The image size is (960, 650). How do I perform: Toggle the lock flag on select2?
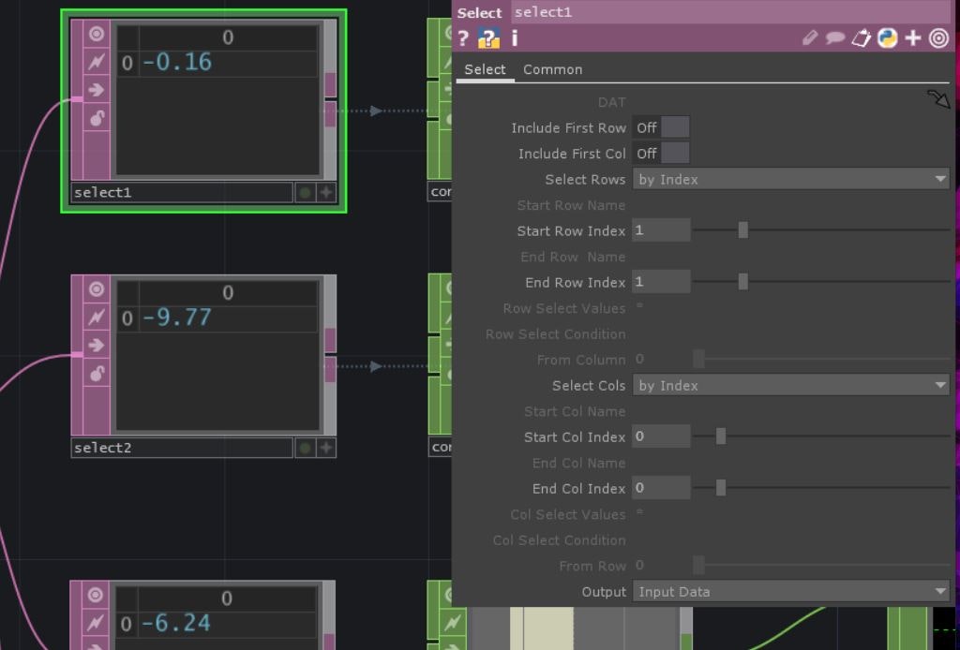pyautogui.click(x=97, y=373)
